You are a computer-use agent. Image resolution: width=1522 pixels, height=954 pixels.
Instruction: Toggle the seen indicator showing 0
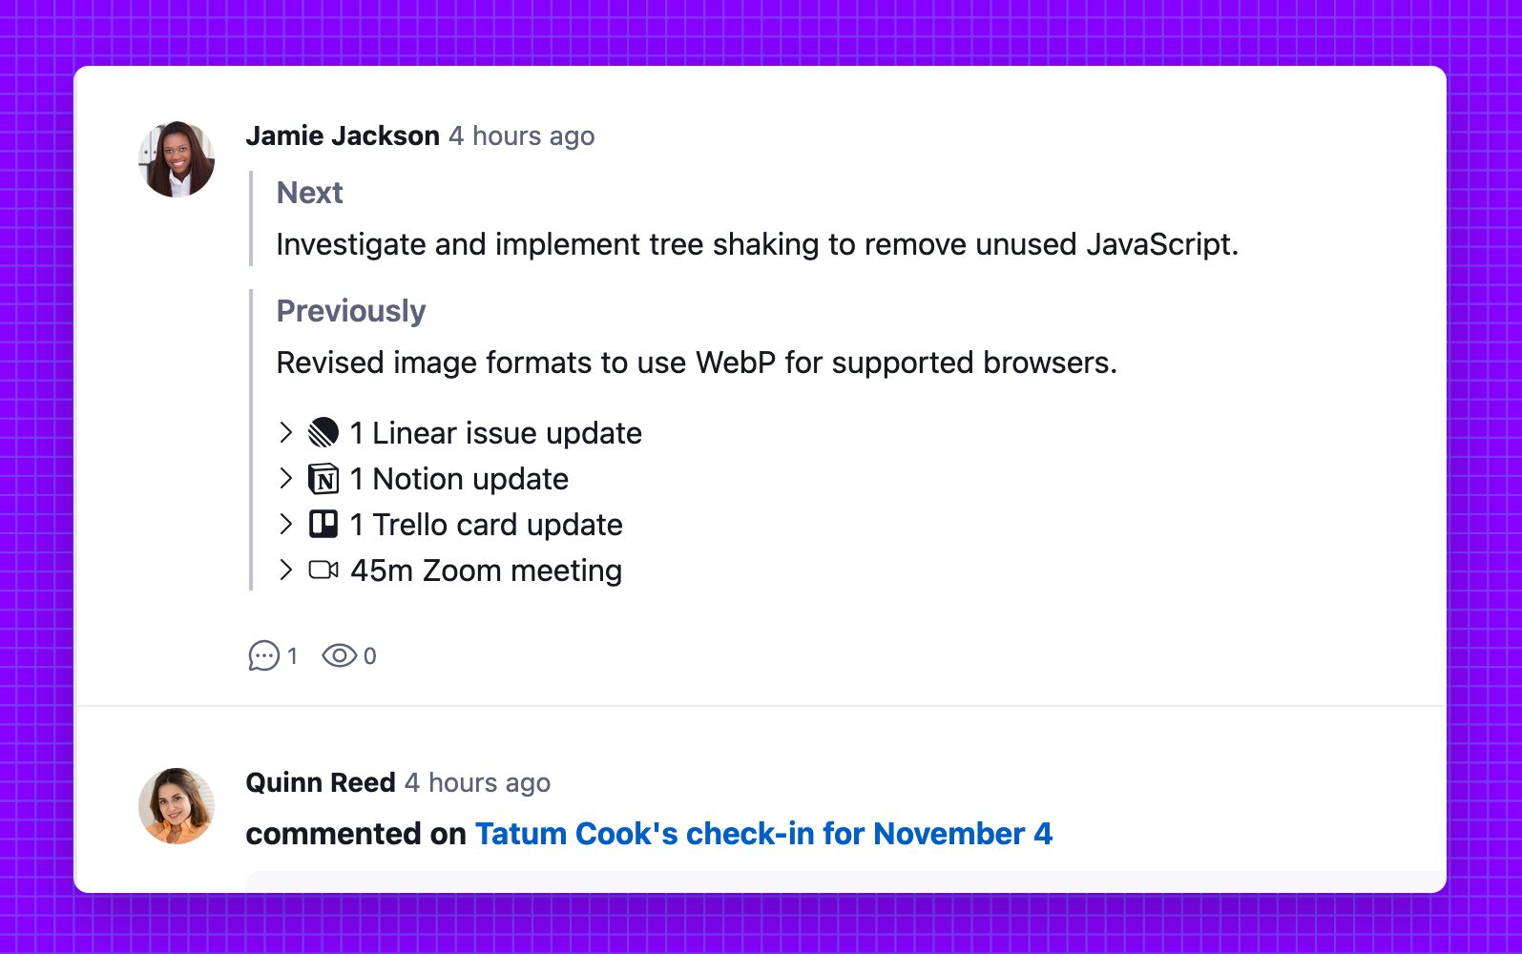[x=370, y=656]
